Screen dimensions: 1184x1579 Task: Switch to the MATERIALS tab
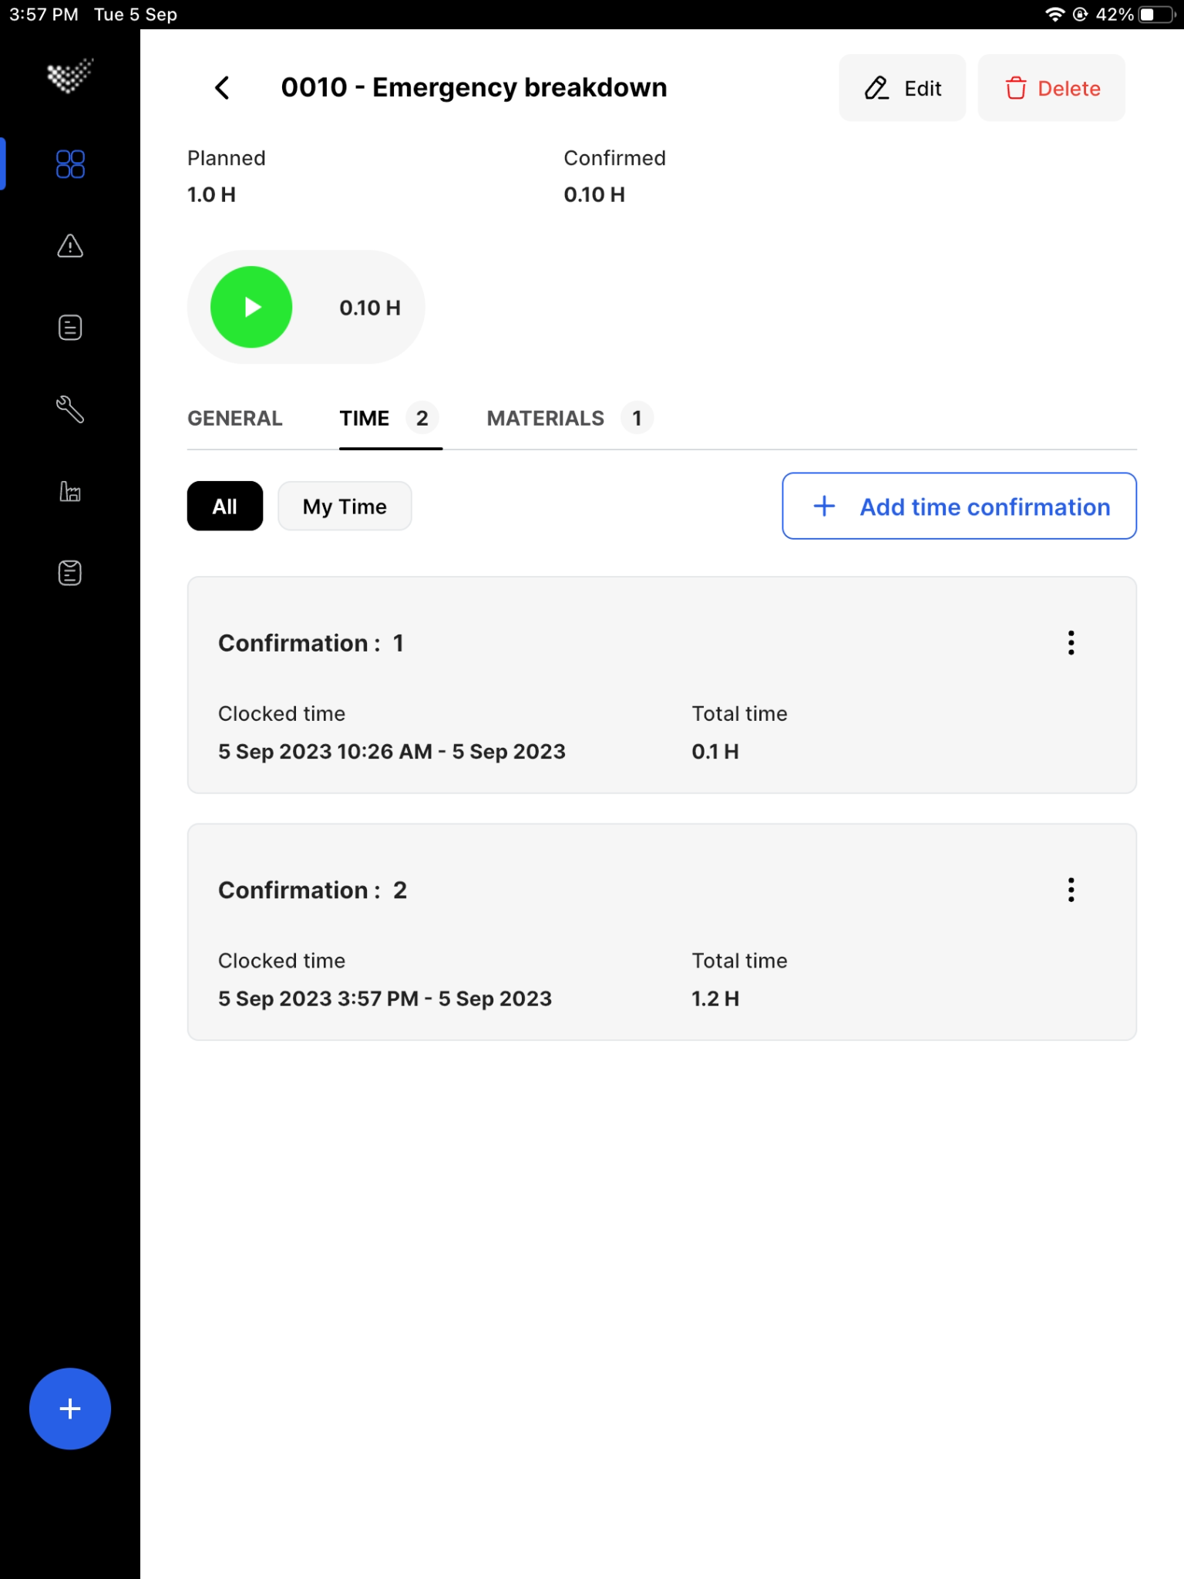(x=570, y=418)
